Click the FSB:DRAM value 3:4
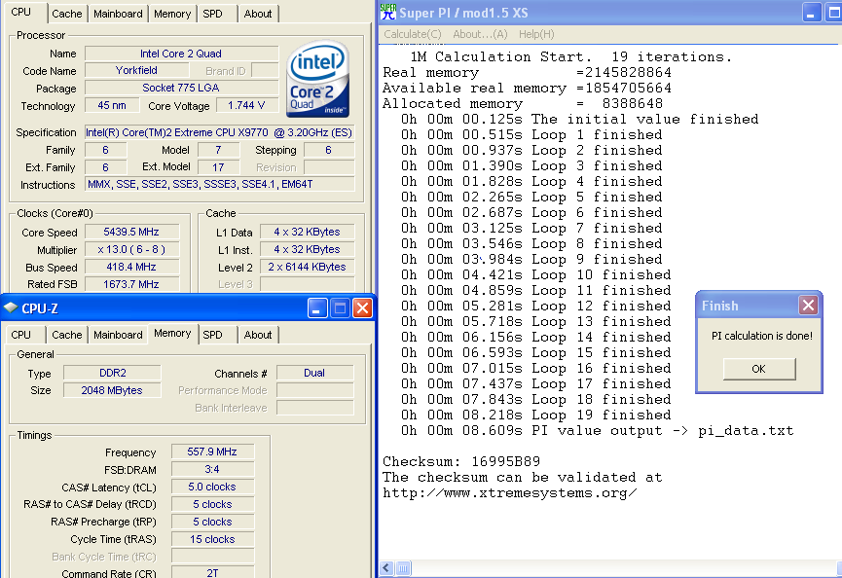This screenshot has width=842, height=578. click(212, 469)
